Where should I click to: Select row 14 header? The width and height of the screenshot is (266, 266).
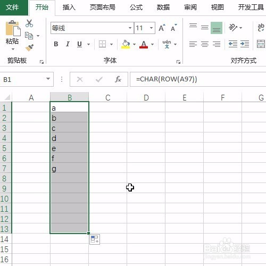(x=6, y=239)
